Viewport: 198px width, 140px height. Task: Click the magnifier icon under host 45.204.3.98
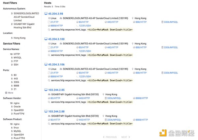49,29
